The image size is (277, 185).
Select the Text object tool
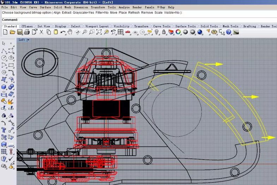pyautogui.click(x=4, y=130)
